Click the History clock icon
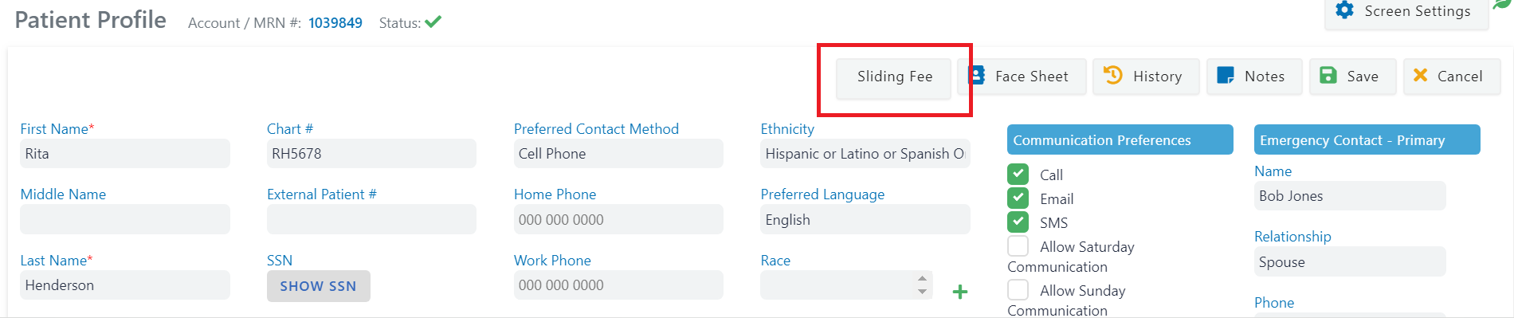1514x318 pixels. (x=1113, y=76)
